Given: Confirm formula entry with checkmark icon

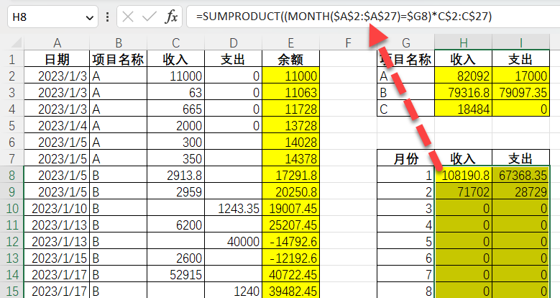Looking at the screenshot, I should click(150, 17).
